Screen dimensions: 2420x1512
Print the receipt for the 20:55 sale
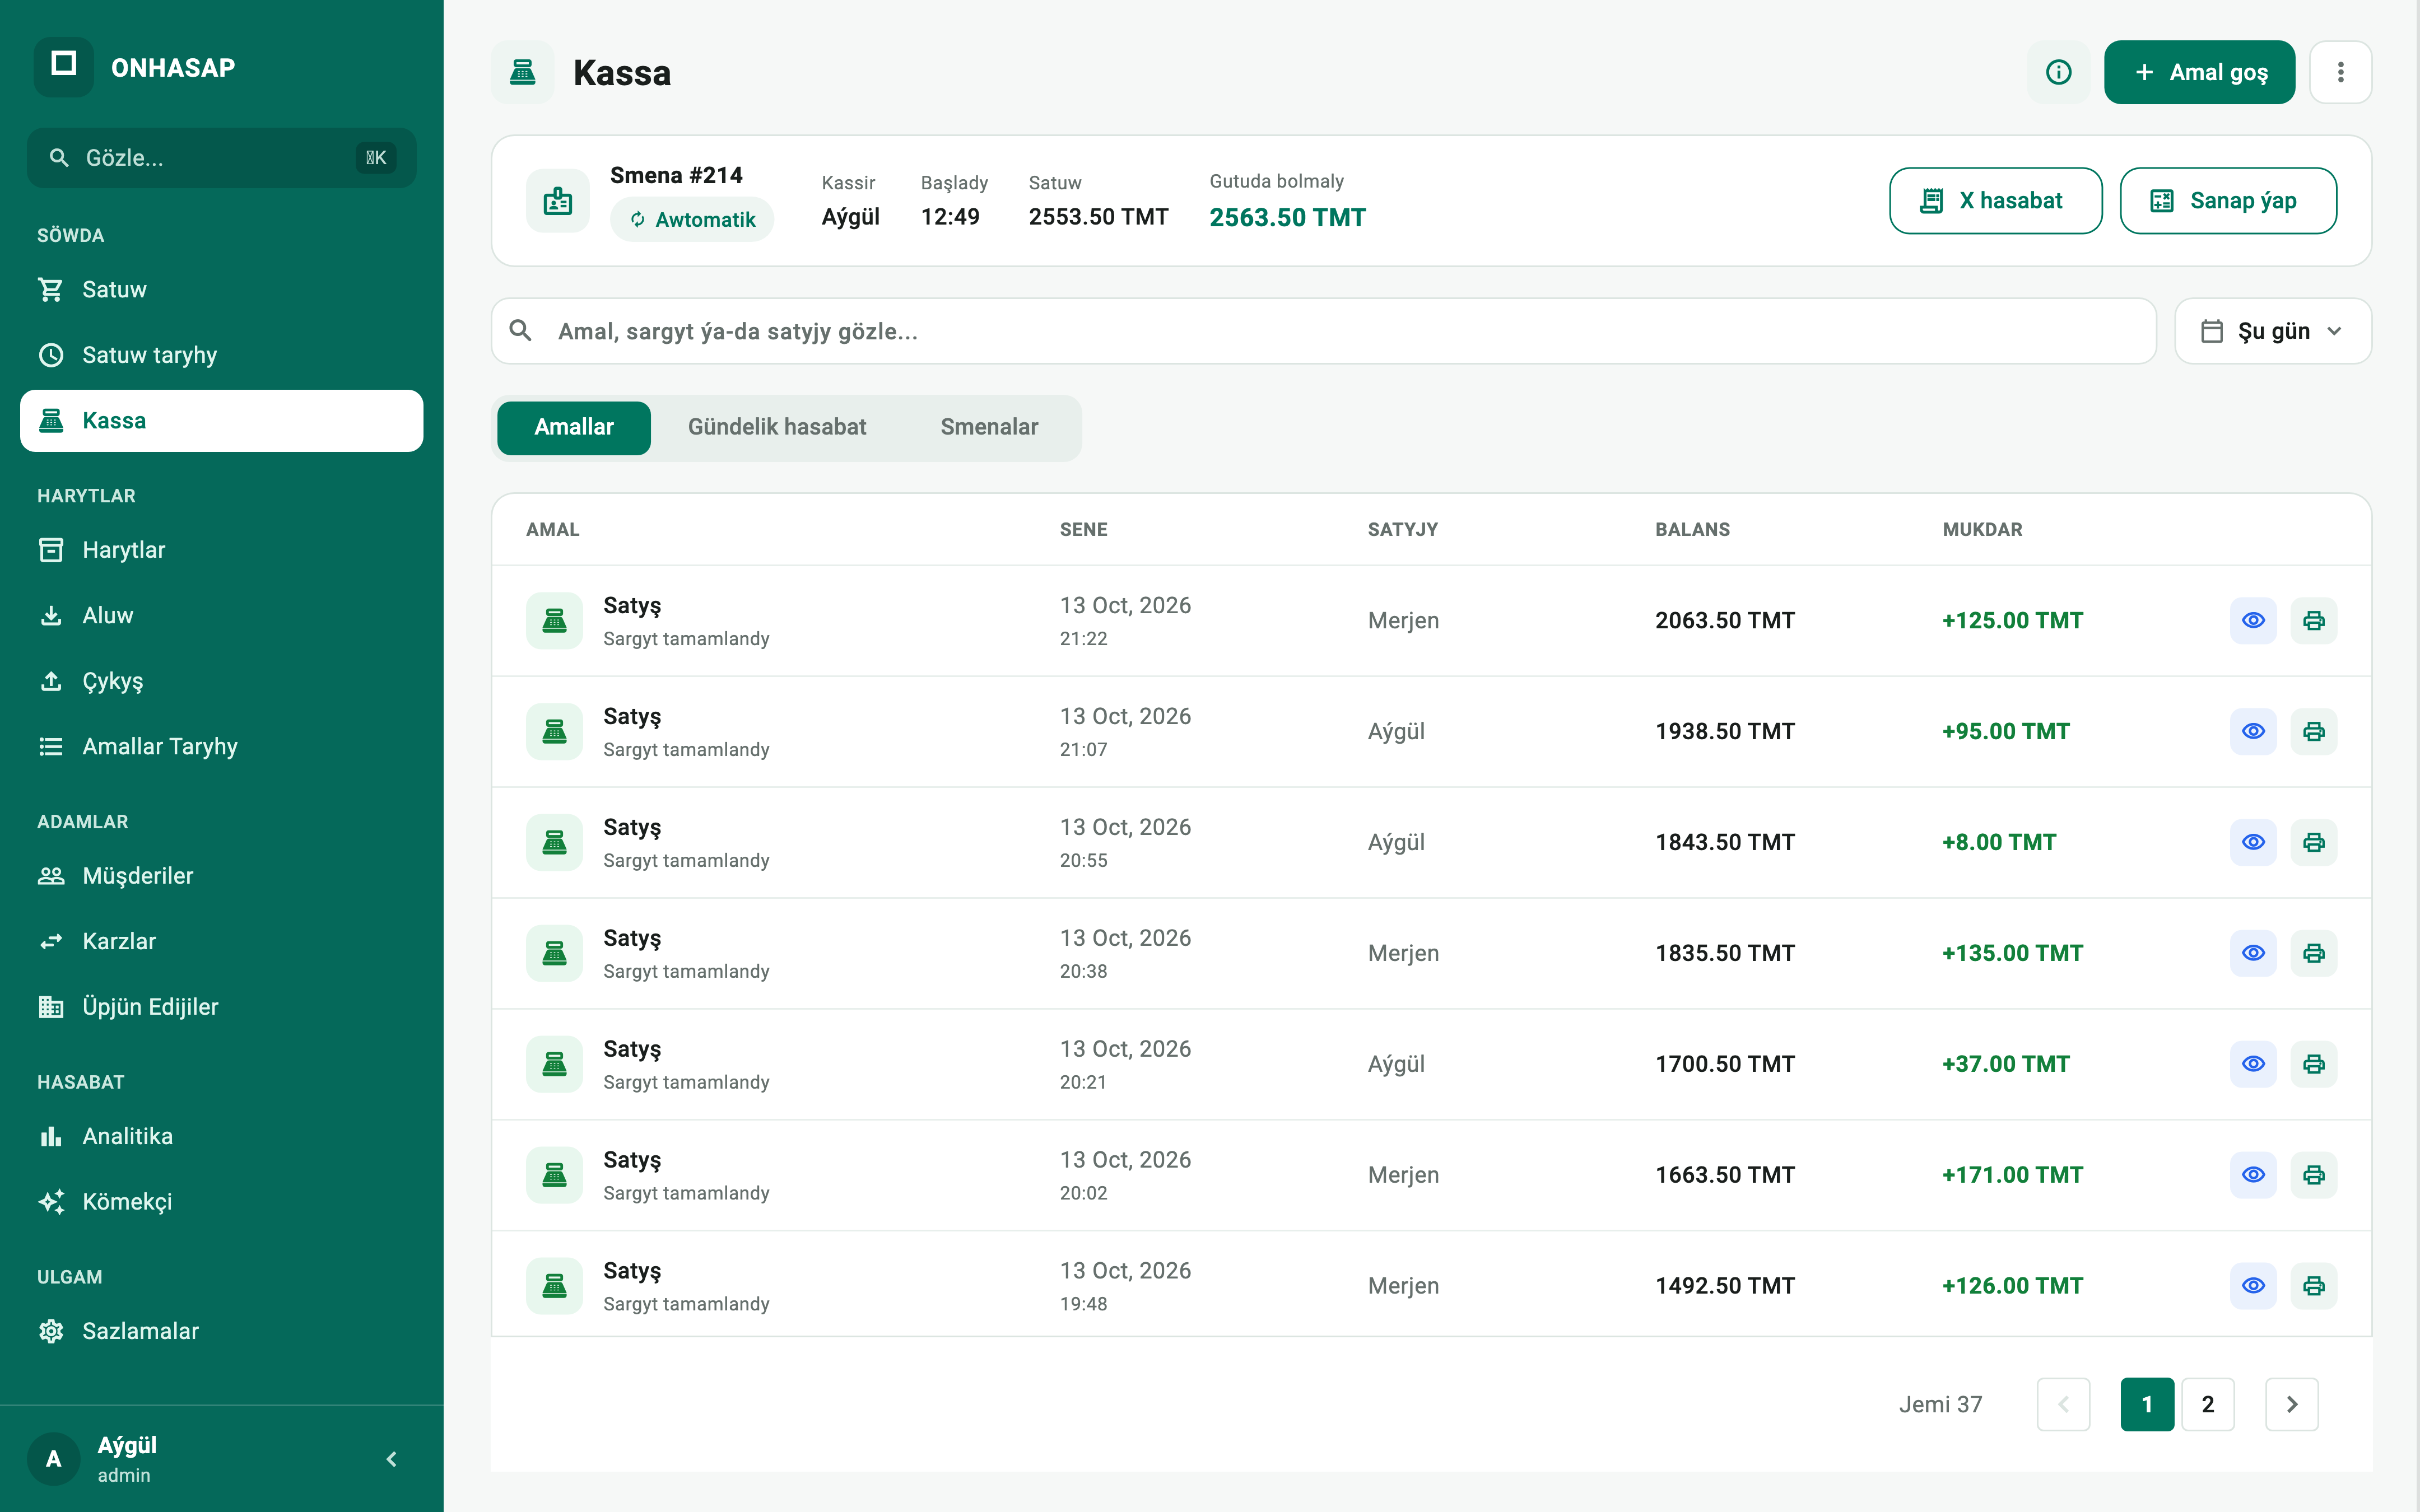pyautogui.click(x=2314, y=842)
